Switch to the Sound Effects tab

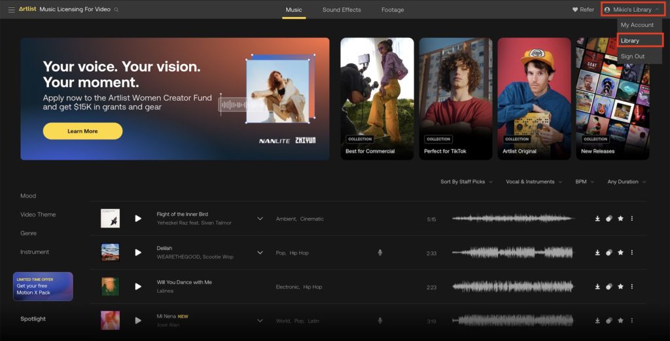(x=342, y=9)
